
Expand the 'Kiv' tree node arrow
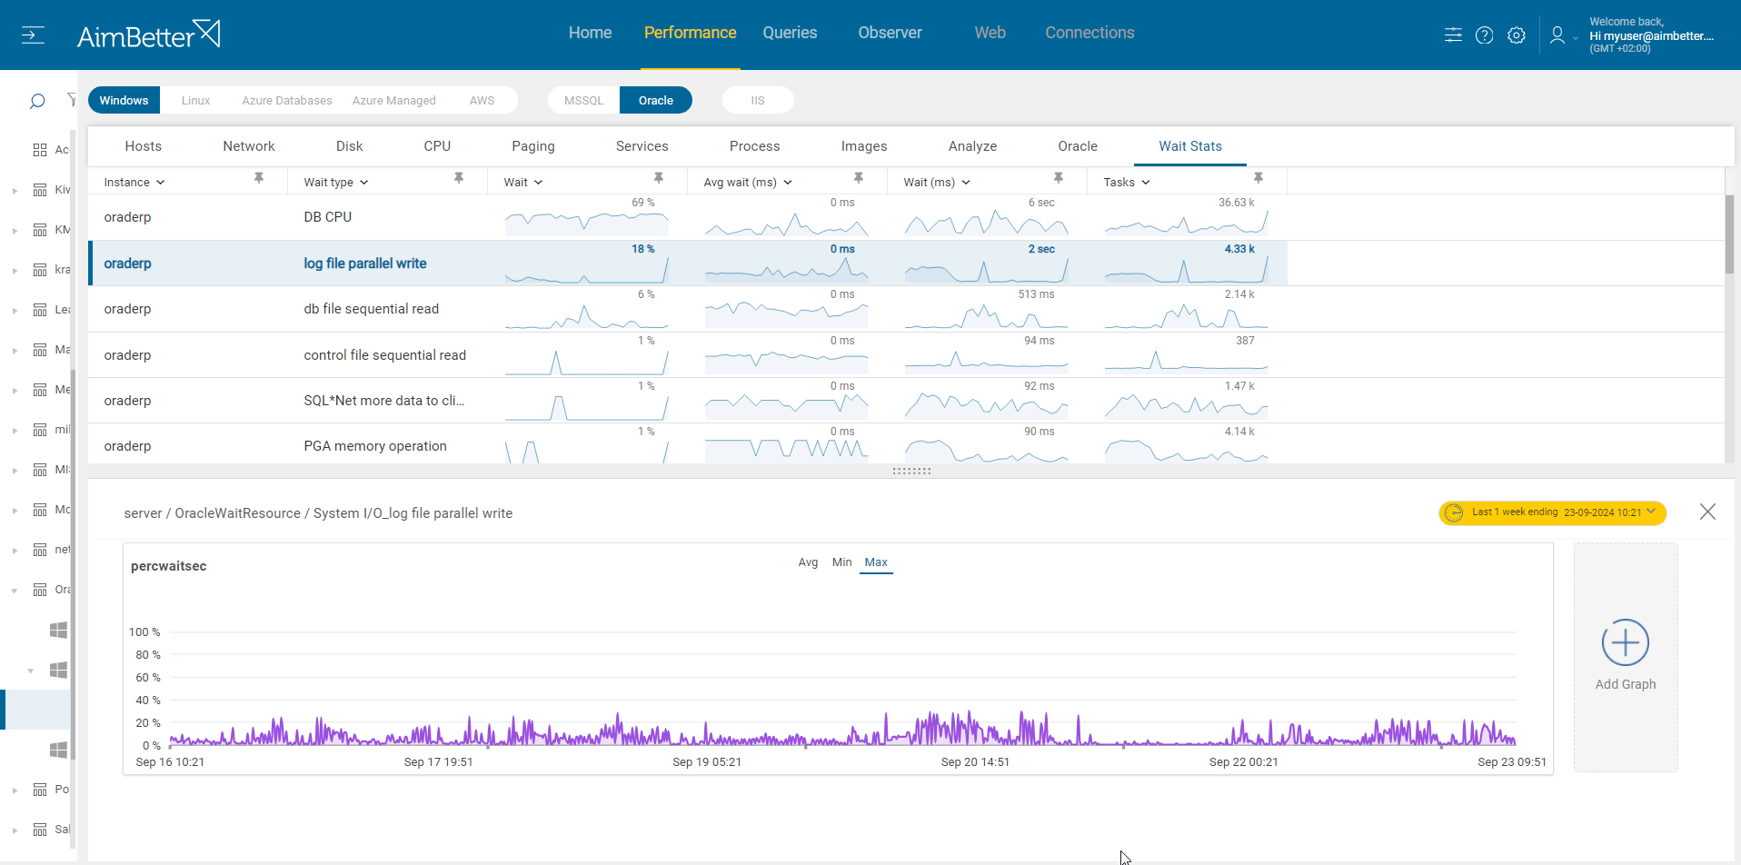tap(15, 191)
